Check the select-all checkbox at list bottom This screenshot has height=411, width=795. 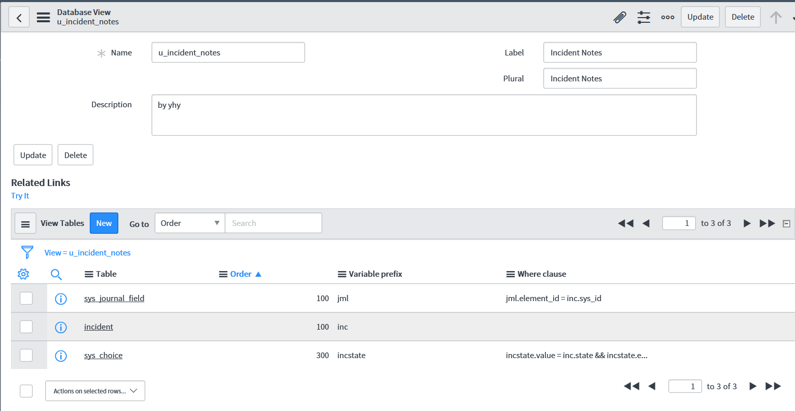(26, 391)
